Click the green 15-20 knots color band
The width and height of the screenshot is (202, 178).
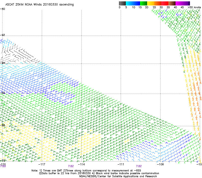(x=144, y=3)
